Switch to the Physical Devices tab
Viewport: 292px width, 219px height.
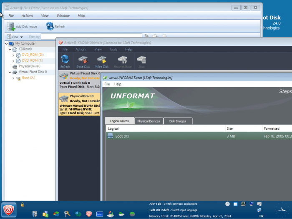pyautogui.click(x=148, y=121)
